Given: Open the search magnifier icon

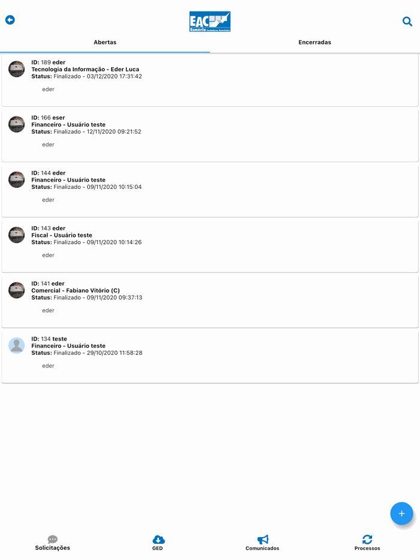Looking at the screenshot, I should 407,22.
